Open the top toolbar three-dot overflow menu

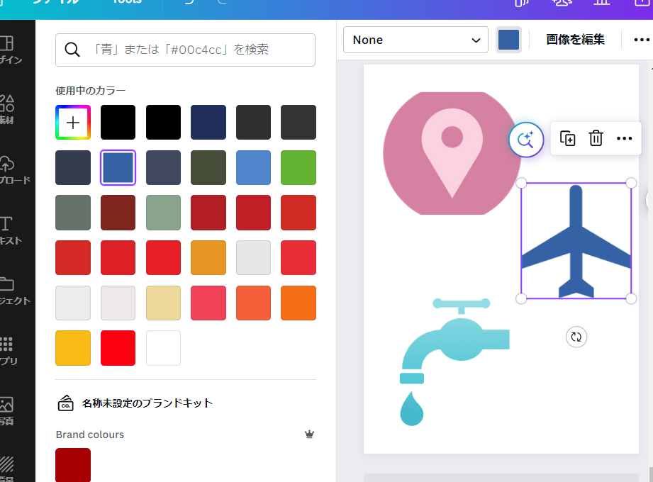(642, 40)
